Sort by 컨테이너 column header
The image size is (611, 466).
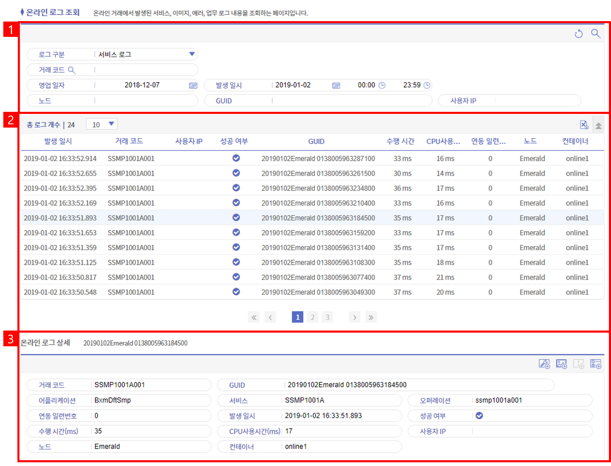point(575,141)
